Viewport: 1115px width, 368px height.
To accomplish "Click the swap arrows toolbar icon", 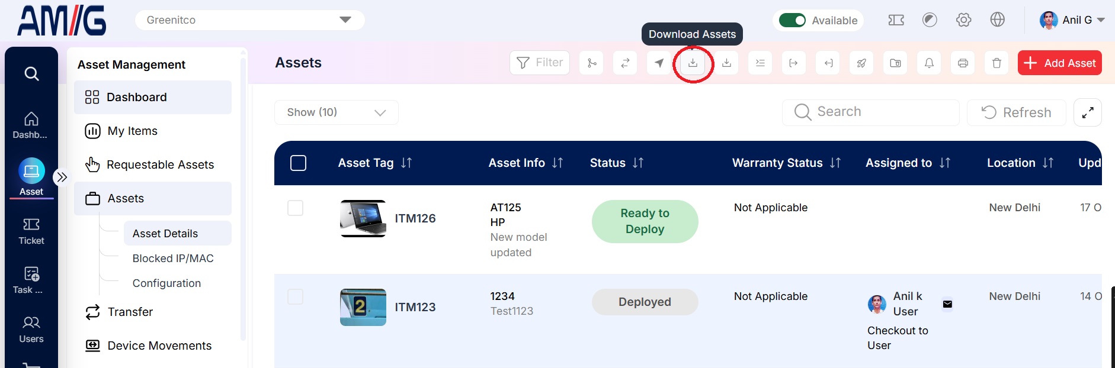I will [625, 63].
